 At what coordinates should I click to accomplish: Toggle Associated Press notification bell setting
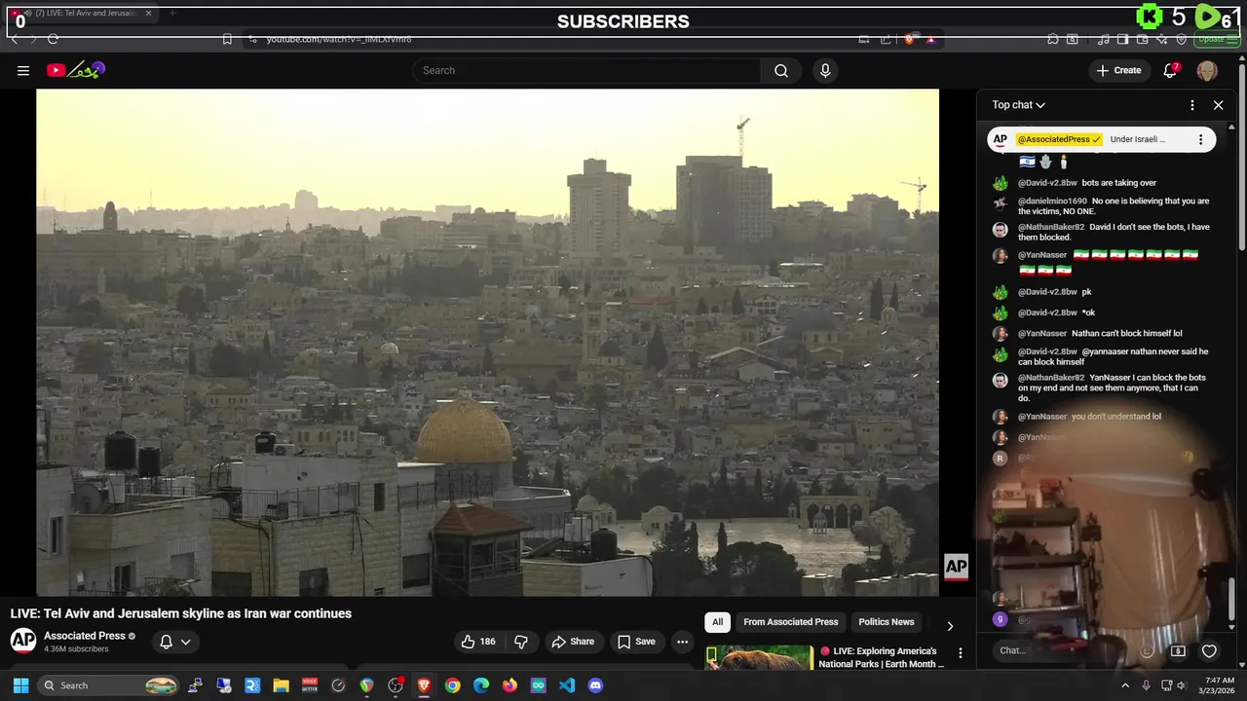click(x=174, y=642)
